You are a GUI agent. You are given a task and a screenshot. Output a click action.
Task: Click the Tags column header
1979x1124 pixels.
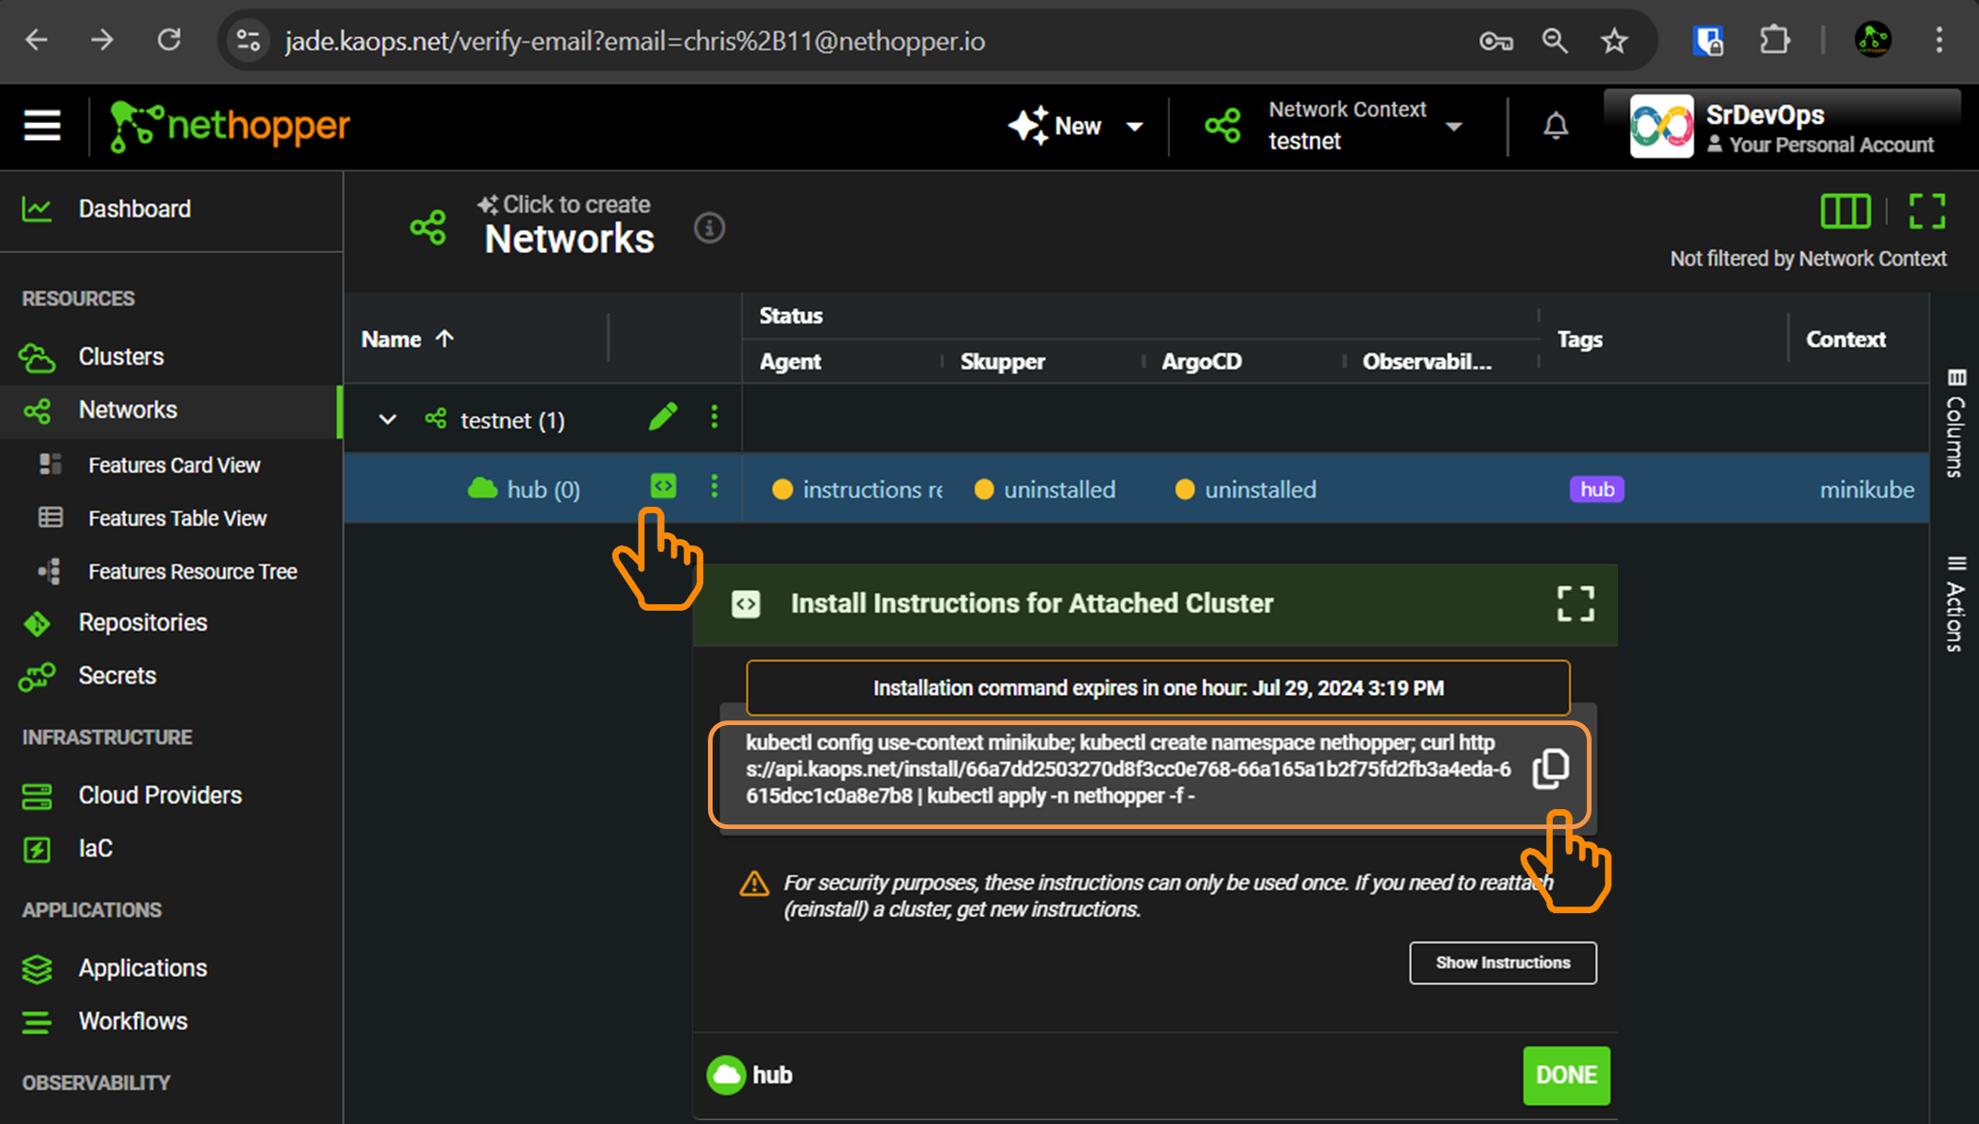(x=1579, y=338)
